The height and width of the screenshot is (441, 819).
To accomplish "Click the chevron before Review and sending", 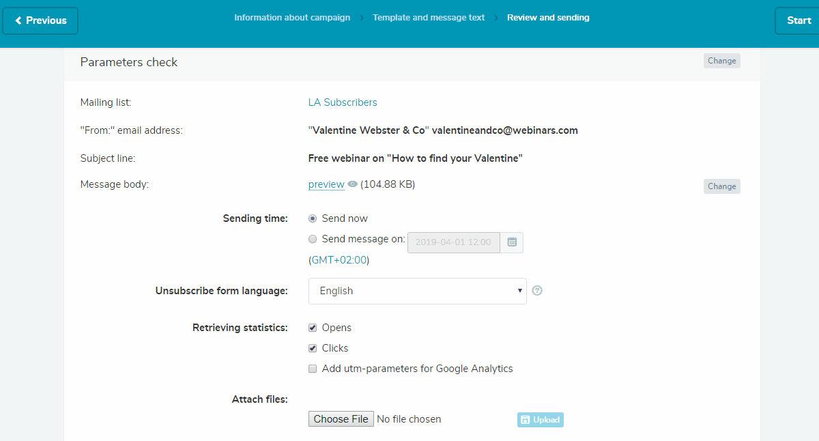I will (495, 17).
